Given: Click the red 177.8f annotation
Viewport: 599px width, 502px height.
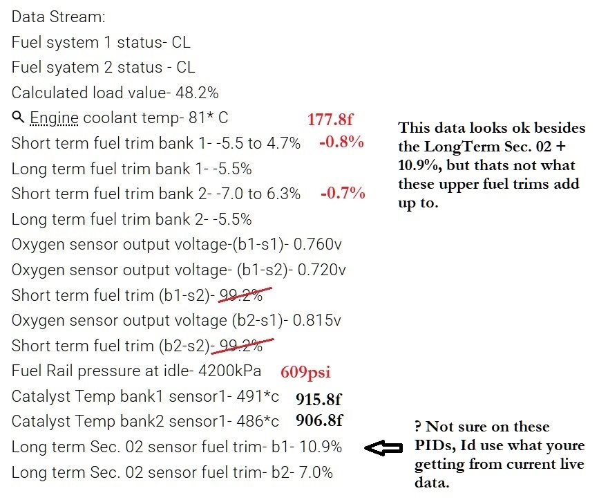Looking at the screenshot, I should [x=330, y=120].
